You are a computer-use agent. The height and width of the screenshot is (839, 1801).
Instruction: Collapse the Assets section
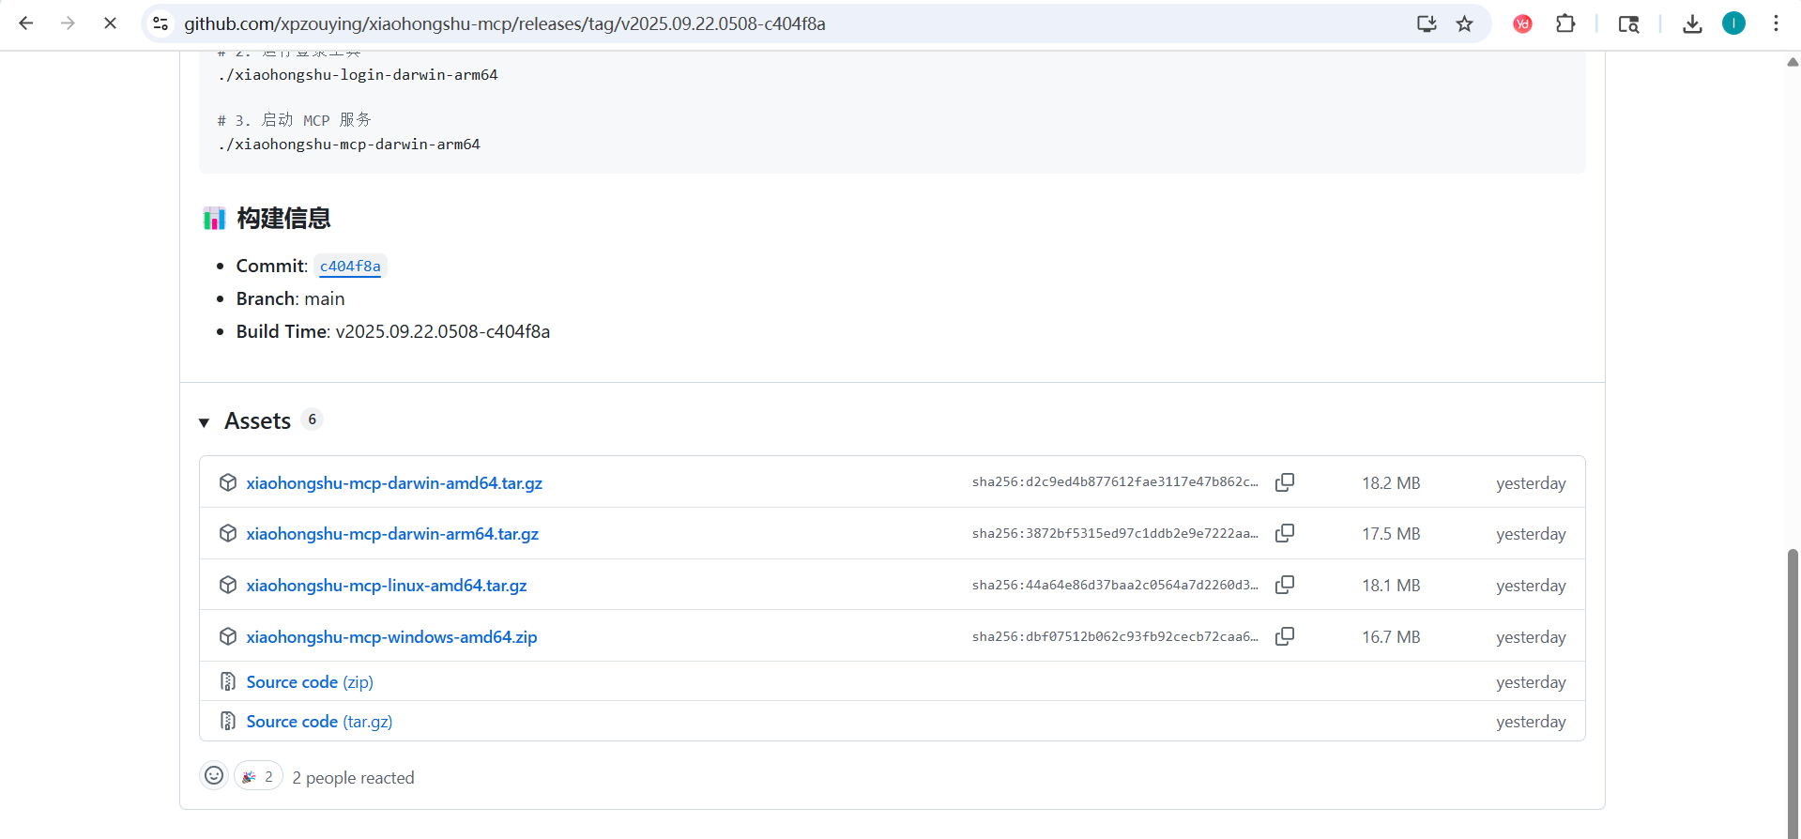tap(205, 422)
